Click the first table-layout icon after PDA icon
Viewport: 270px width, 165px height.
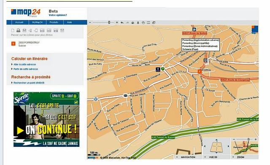(x=42, y=30)
